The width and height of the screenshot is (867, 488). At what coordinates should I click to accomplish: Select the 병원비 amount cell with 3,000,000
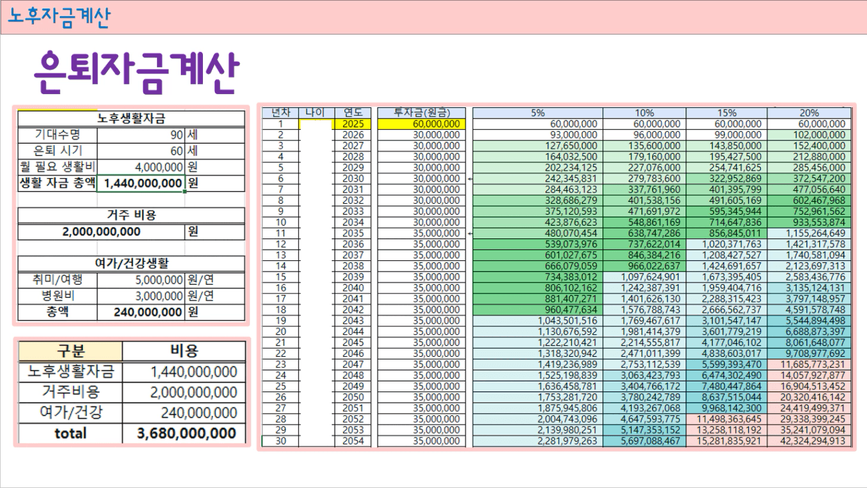point(141,296)
